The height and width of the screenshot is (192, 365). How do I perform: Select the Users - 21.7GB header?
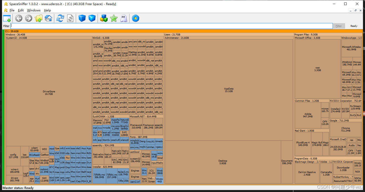pyautogui.click(x=229, y=34)
